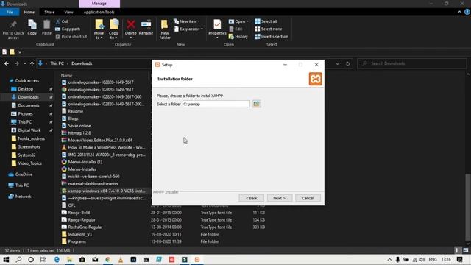Select Pictures in navigation pane
The height and width of the screenshot is (265, 471).
coord(25,114)
